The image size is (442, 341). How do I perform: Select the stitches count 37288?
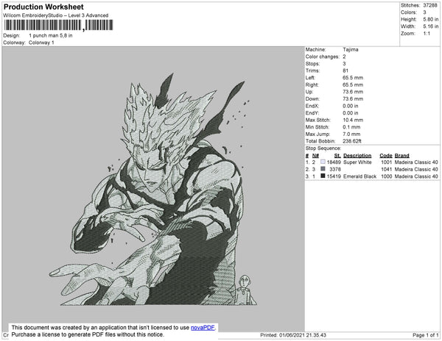coord(430,5)
